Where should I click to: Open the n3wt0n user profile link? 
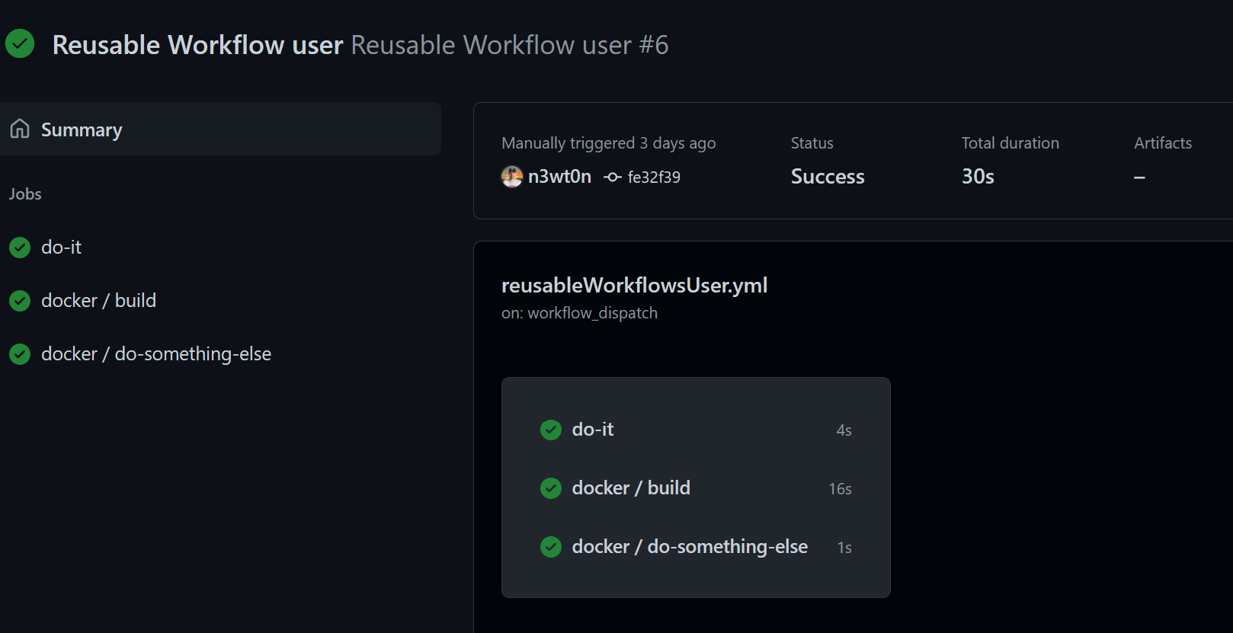pyautogui.click(x=559, y=177)
